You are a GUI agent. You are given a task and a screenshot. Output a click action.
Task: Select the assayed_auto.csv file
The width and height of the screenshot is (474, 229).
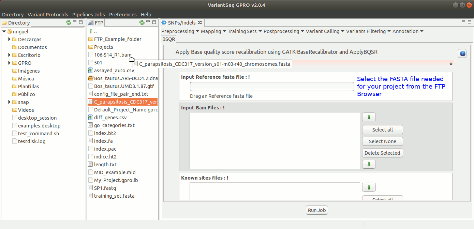114,71
